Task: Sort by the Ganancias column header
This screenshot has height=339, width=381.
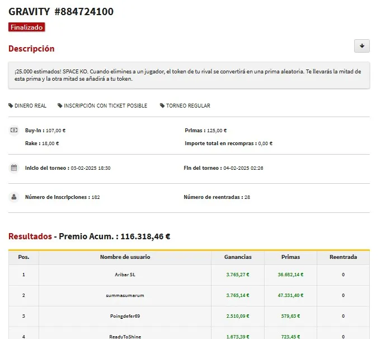Action: (238, 257)
